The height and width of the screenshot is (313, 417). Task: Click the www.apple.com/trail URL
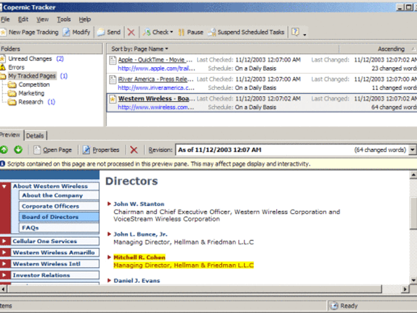pos(157,69)
